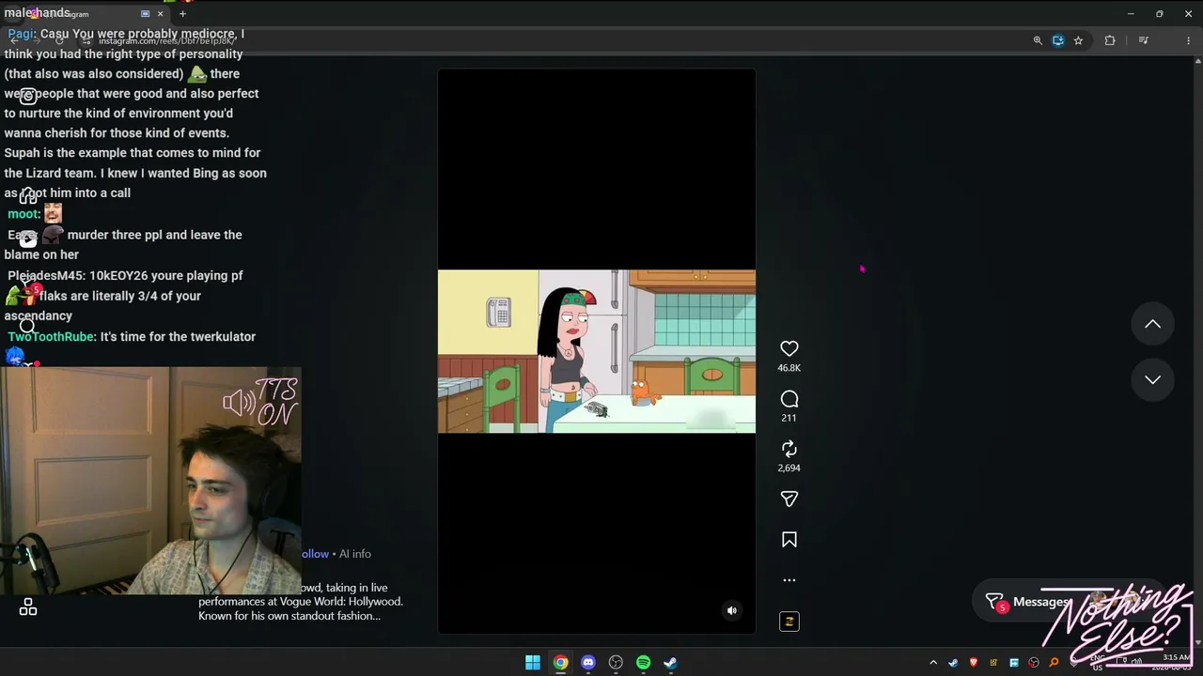Click the AI info link
The height and width of the screenshot is (676, 1203).
pyautogui.click(x=355, y=554)
